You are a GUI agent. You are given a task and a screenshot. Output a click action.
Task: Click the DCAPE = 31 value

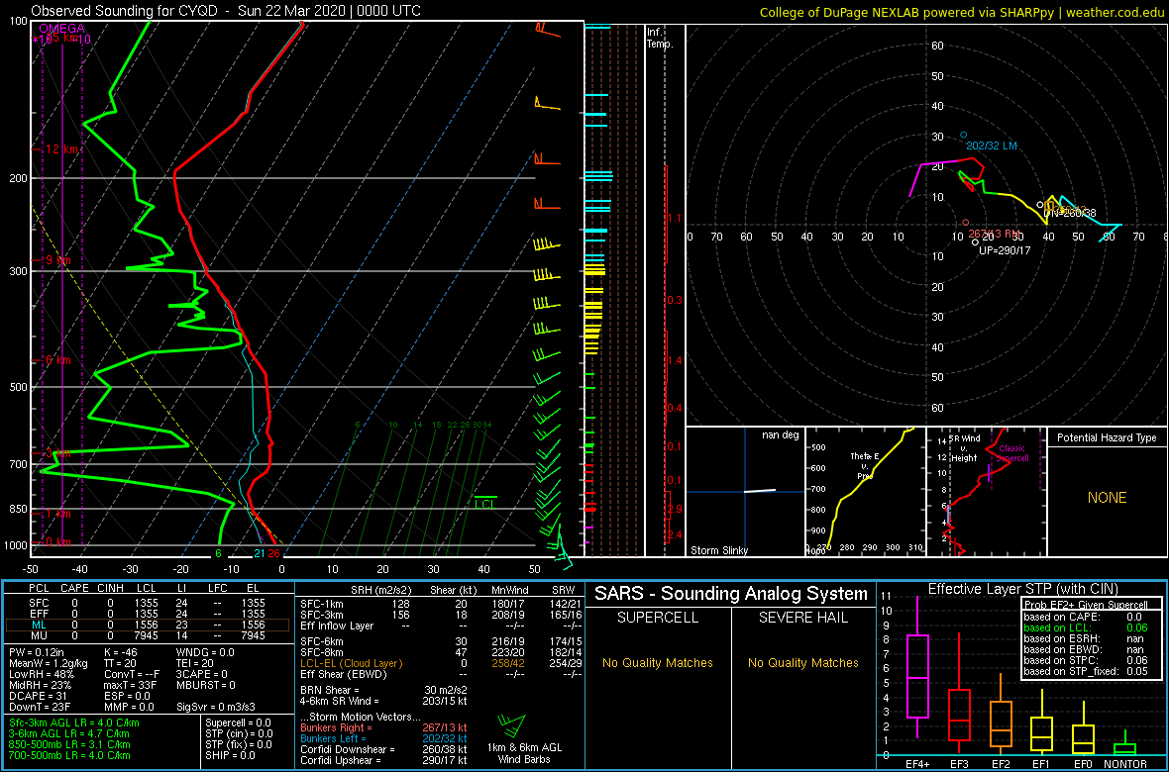coord(38,696)
